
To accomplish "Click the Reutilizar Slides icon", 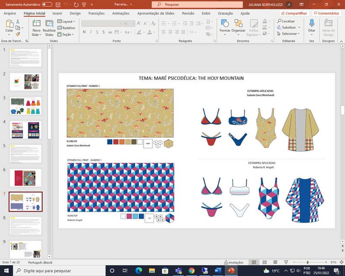I will point(49,25).
